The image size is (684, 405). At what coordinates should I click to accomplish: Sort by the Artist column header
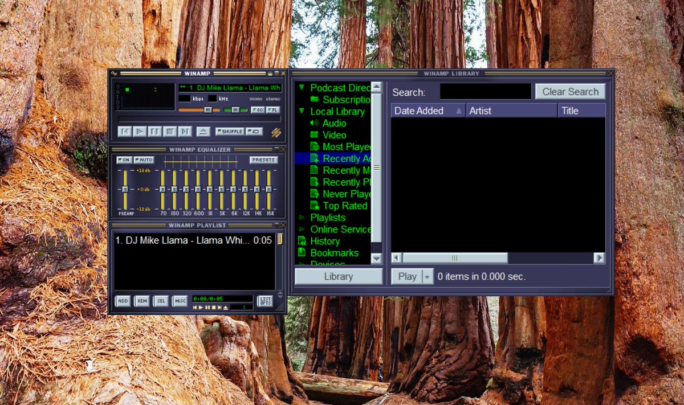click(x=512, y=111)
